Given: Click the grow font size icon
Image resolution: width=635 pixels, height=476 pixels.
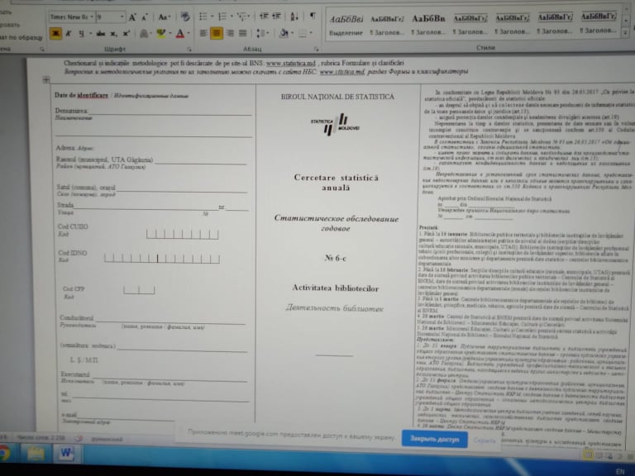Looking at the screenshot, I should point(134,17).
